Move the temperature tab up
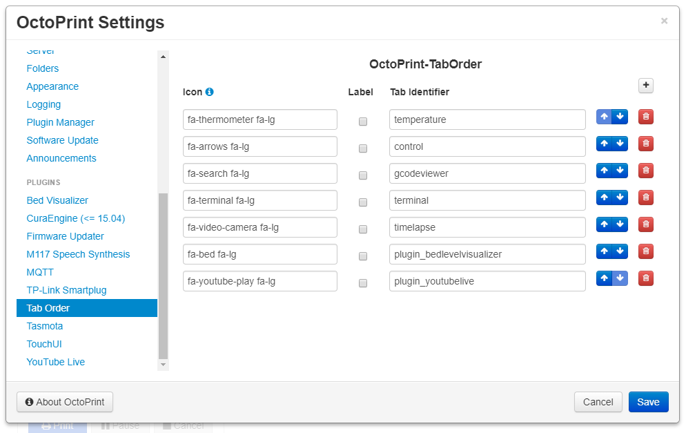Viewport: 686px width, 433px height. [605, 117]
